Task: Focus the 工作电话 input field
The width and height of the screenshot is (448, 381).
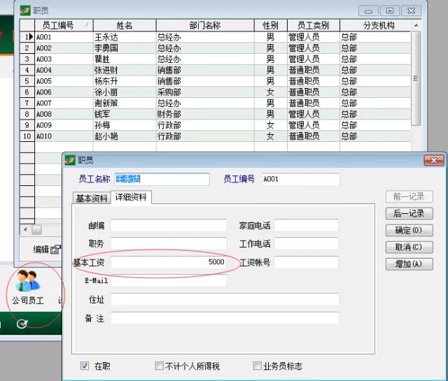Action: coord(307,243)
